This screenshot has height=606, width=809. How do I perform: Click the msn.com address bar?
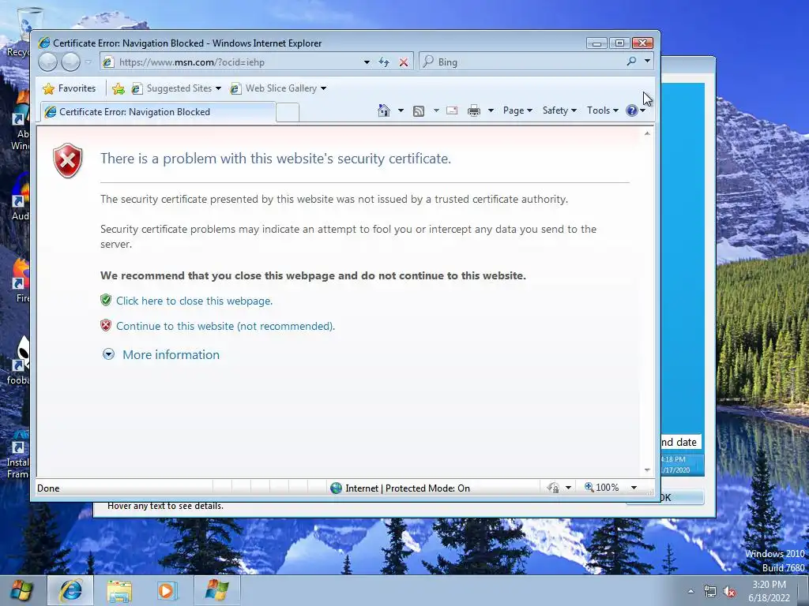tap(232, 62)
